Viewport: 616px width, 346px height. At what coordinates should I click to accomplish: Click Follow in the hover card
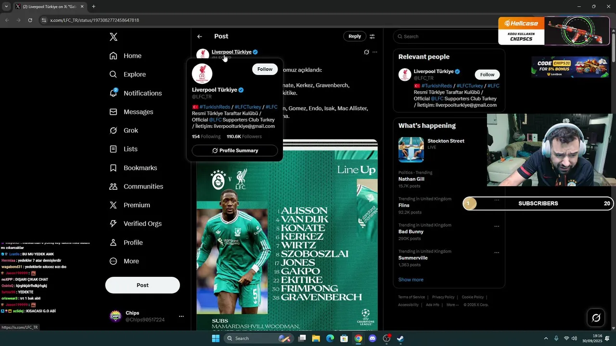(265, 69)
